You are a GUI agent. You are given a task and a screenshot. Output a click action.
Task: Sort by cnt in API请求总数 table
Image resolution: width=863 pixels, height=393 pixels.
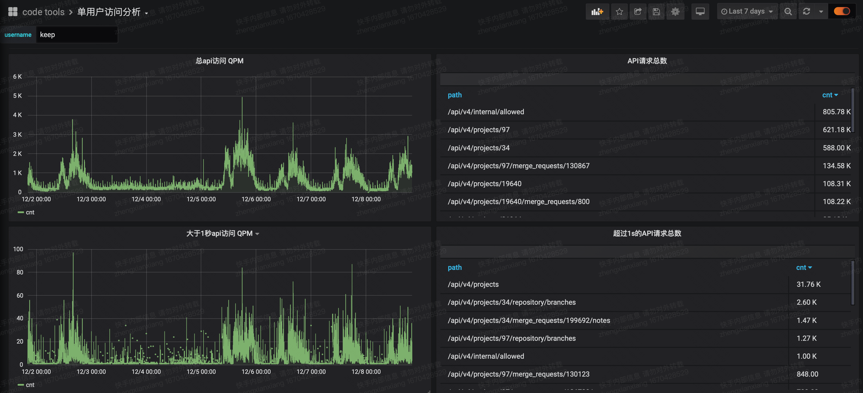(x=830, y=95)
